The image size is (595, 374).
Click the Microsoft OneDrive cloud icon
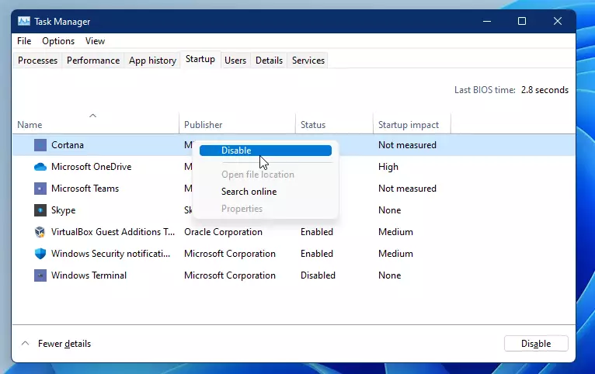click(x=40, y=167)
